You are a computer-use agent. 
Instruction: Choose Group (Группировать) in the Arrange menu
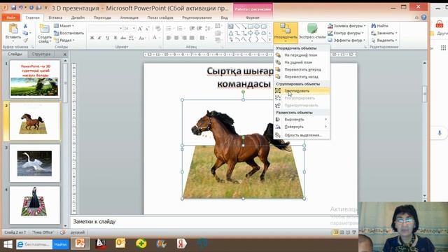point(302,91)
